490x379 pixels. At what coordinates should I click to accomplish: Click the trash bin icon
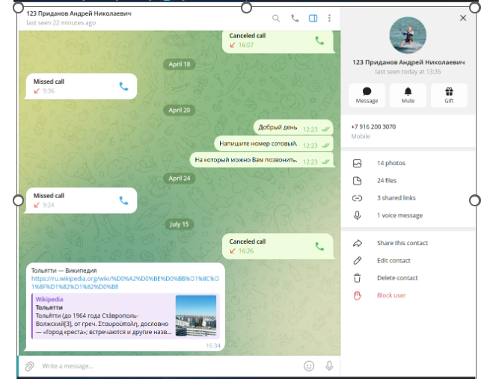(357, 278)
